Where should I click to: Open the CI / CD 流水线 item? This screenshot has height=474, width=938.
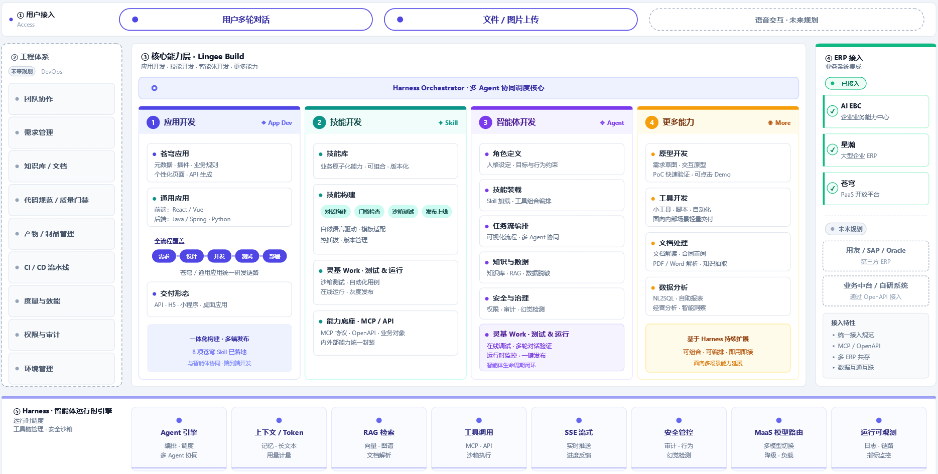[62, 267]
